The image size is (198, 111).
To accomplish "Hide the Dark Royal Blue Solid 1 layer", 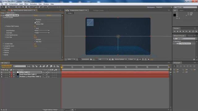I will click(x=2, y=74).
